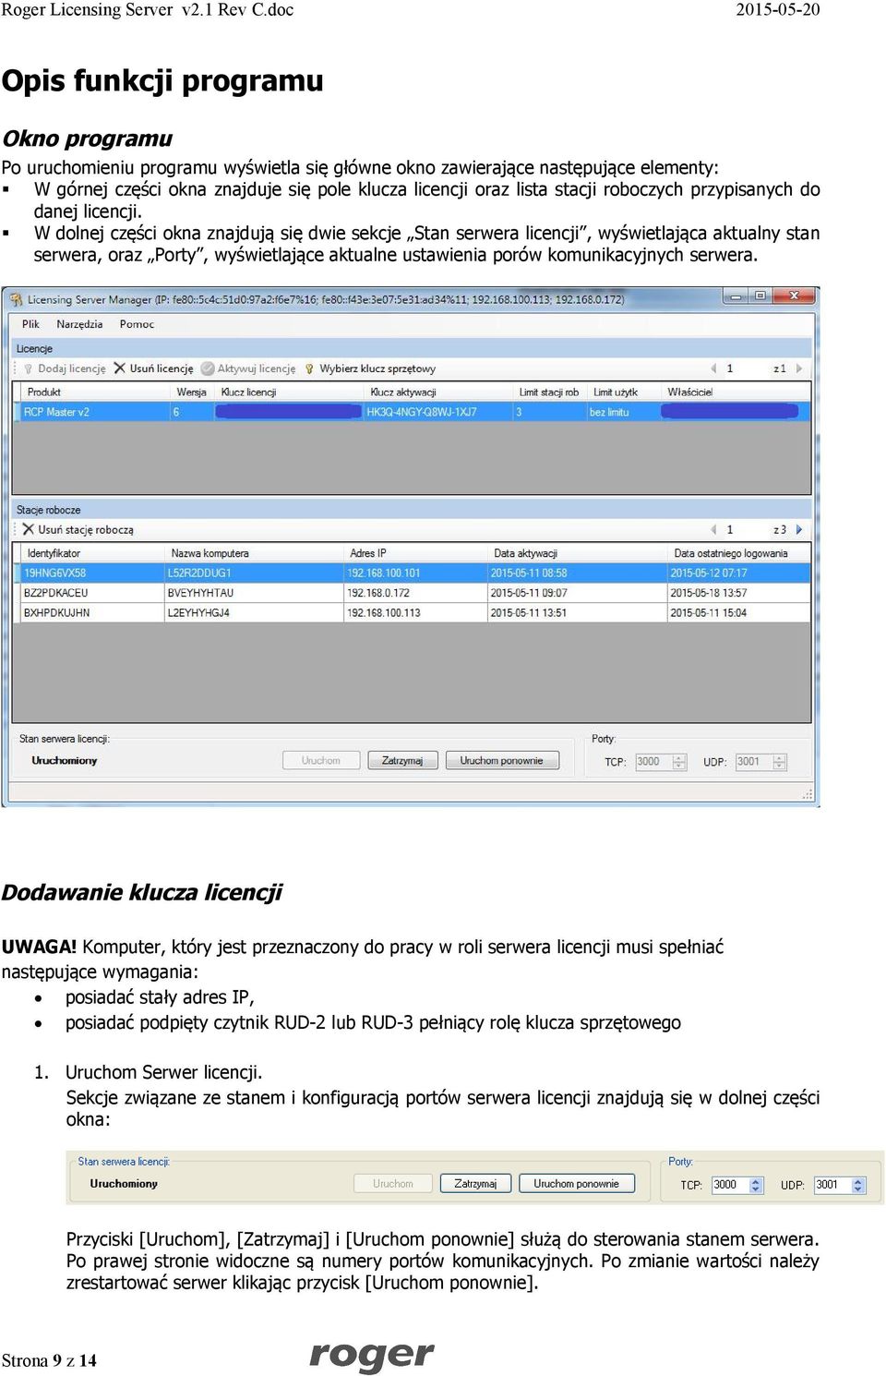Open the Narzędzia menu

coord(79,324)
